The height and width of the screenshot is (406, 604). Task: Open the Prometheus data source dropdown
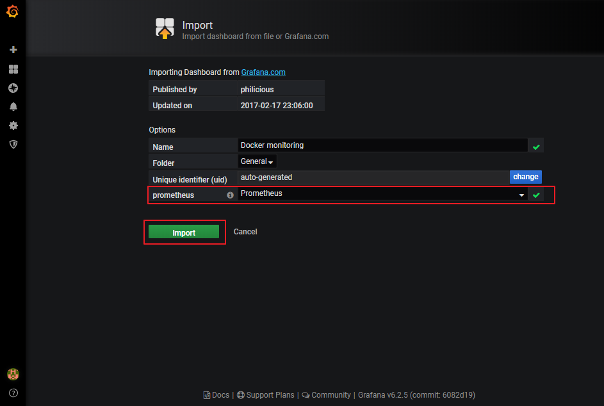pyautogui.click(x=382, y=194)
